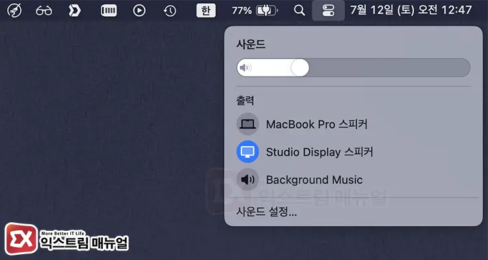Click the Background Music speaker icon
This screenshot has height=260, width=488.
click(248, 179)
